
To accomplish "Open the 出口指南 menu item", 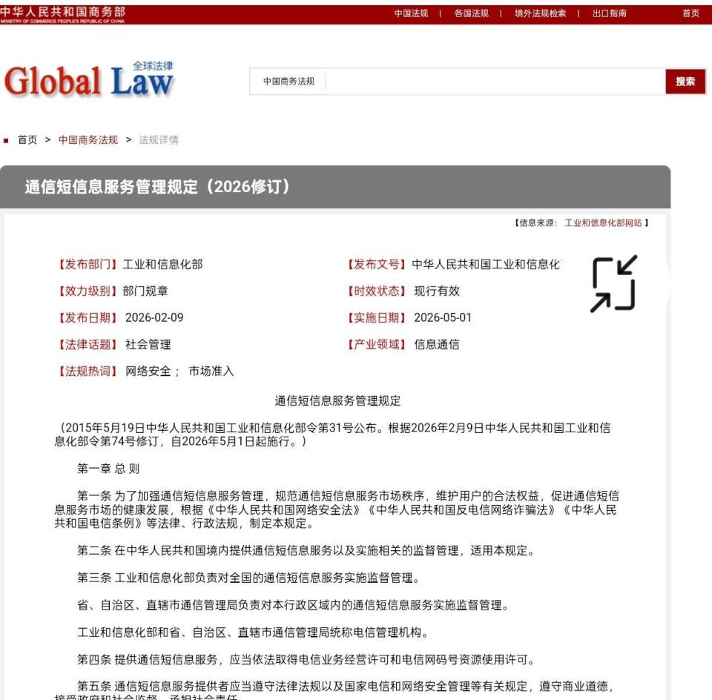I will click(x=610, y=13).
